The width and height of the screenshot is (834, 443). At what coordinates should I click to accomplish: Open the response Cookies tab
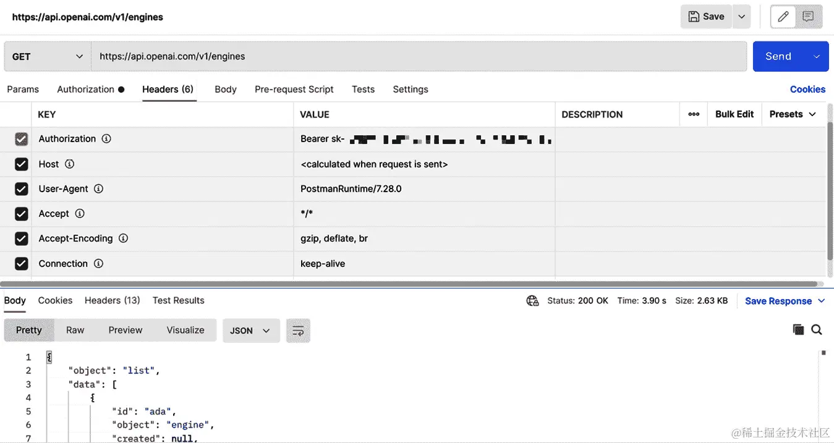(55, 300)
